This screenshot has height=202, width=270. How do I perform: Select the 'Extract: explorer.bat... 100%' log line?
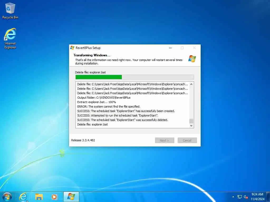click(x=97, y=102)
